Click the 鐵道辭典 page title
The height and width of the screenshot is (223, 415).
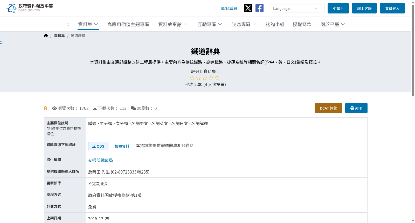pyautogui.click(x=205, y=52)
